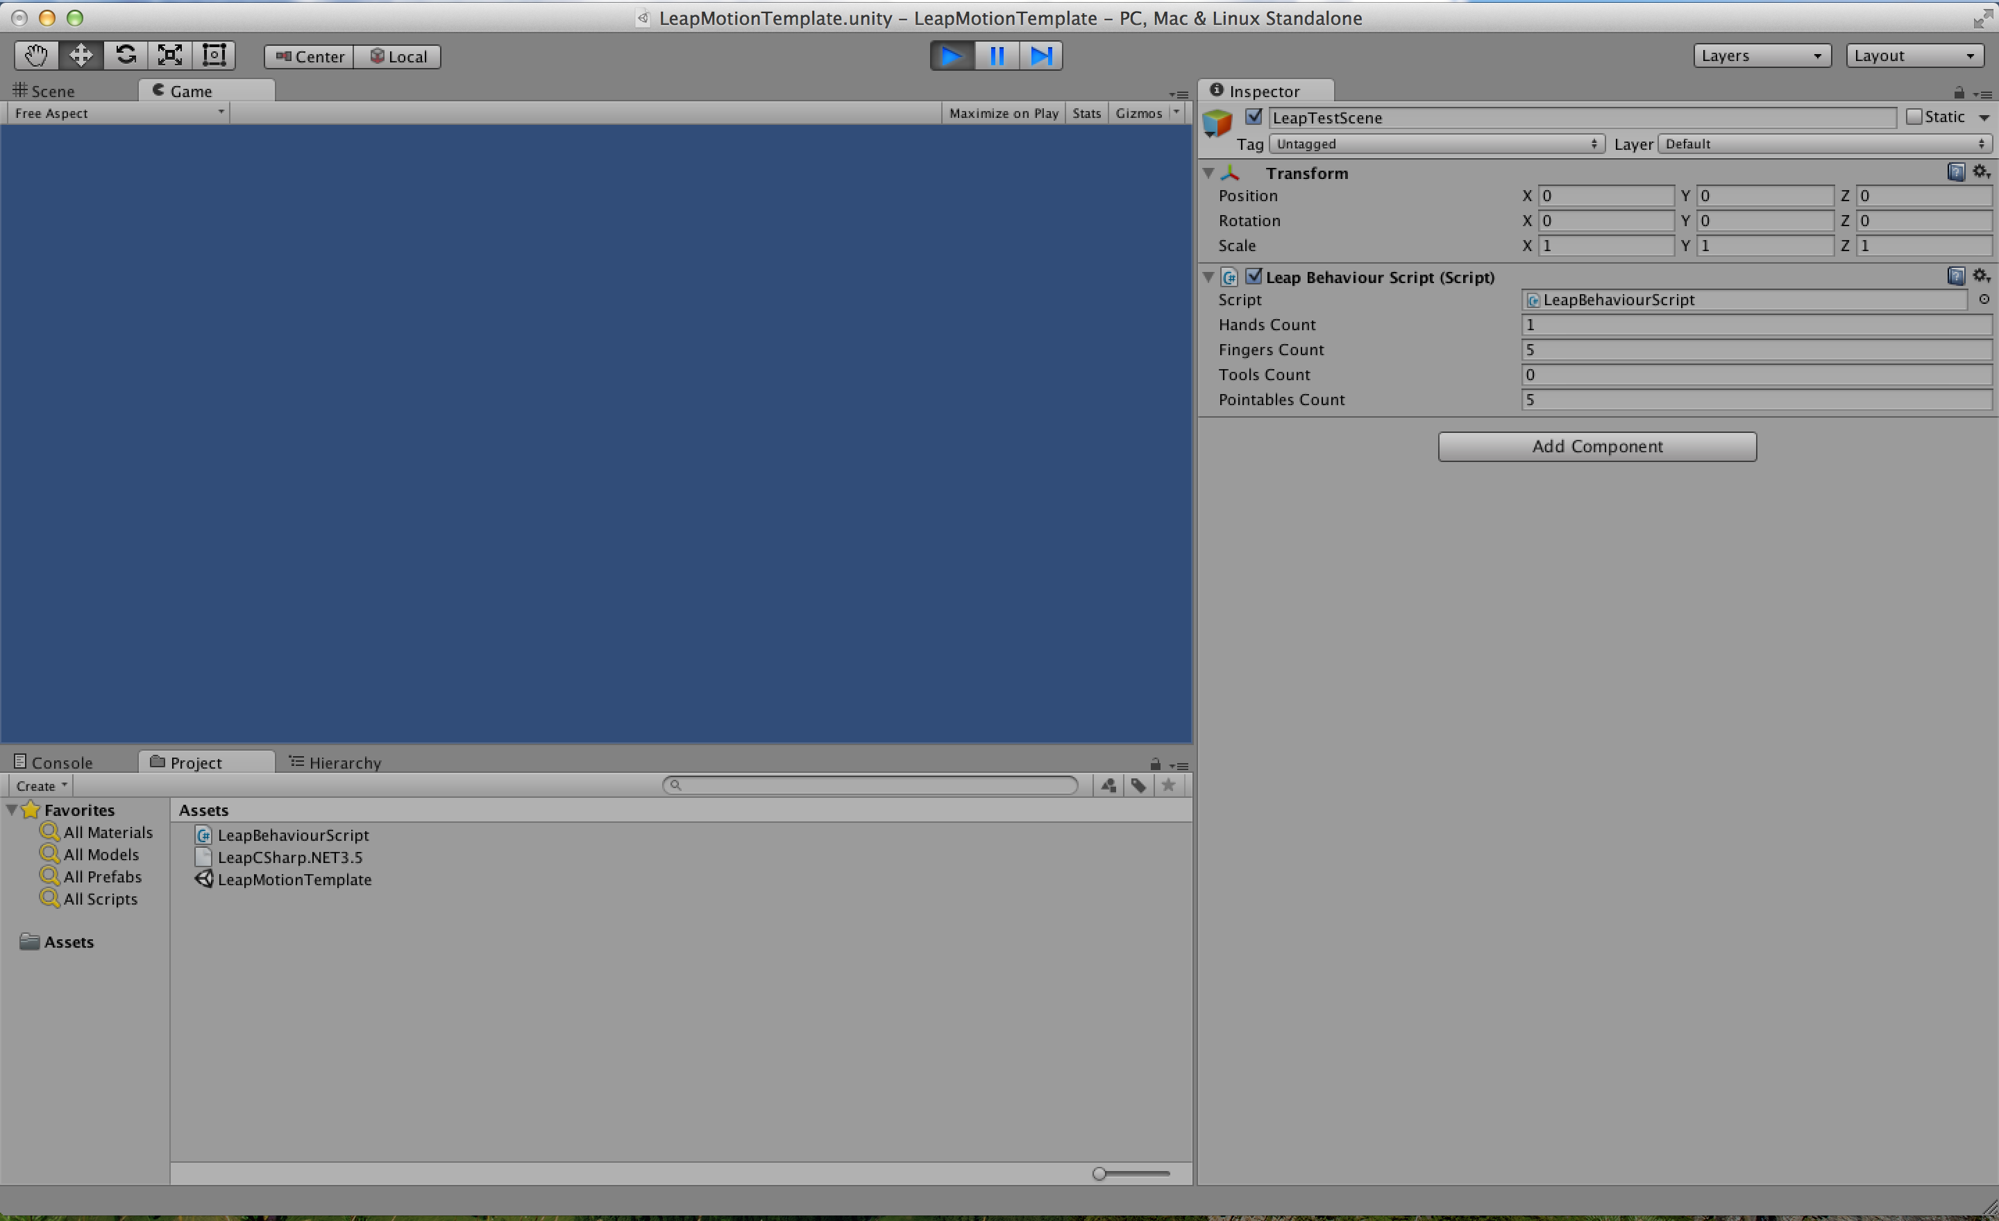Image resolution: width=1999 pixels, height=1221 pixels.
Task: Select the LeapBehaviourScript asset
Action: point(282,835)
